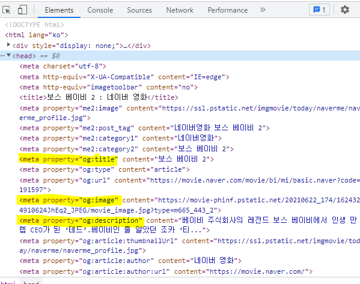Select the og:description meta line

188,225
